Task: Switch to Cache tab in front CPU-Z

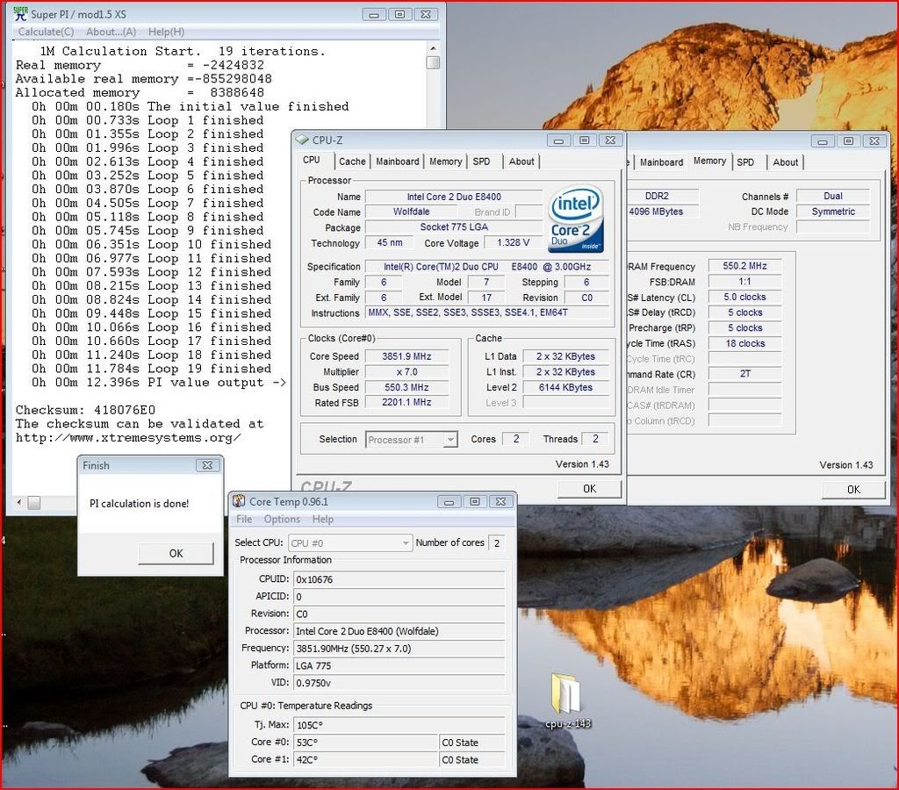Action: click(352, 162)
